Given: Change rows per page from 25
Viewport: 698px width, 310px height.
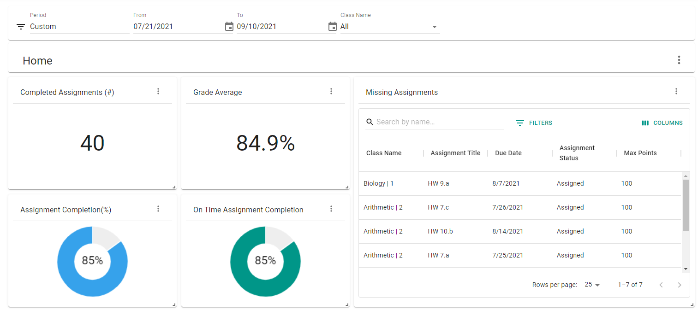Looking at the screenshot, I should 592,285.
